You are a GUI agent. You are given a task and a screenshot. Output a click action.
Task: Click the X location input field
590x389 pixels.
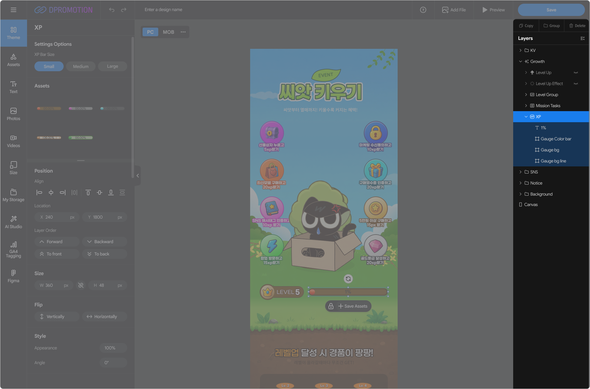click(x=57, y=217)
